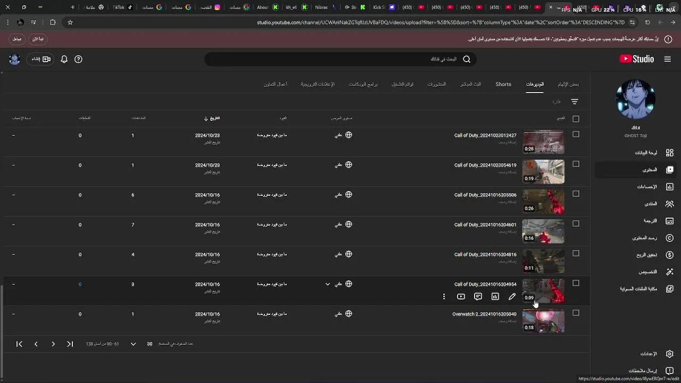Screen dimensions: 681x383
Task: Click the Overwatch 2_20241016205040 title
Action: pyautogui.click(x=484, y=314)
